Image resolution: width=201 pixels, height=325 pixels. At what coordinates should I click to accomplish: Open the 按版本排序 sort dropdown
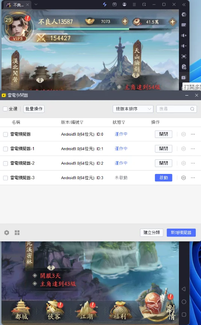133,109
